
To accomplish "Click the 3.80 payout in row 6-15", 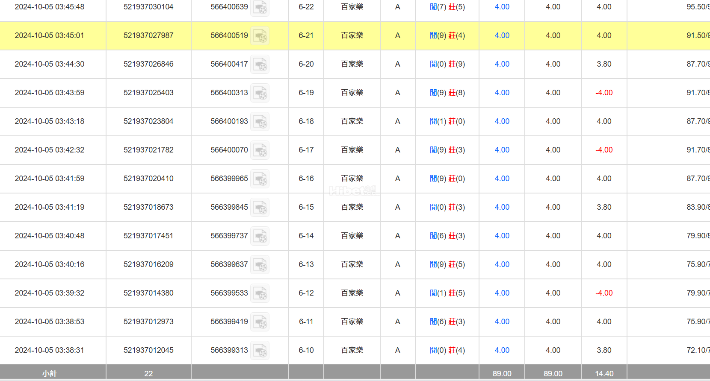I will (x=604, y=207).
